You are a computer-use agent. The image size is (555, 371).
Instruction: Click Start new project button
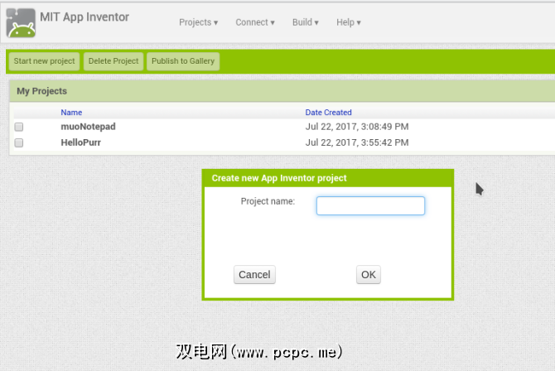point(44,61)
